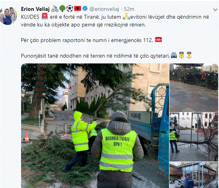Click the praying hands emoji

126,16
